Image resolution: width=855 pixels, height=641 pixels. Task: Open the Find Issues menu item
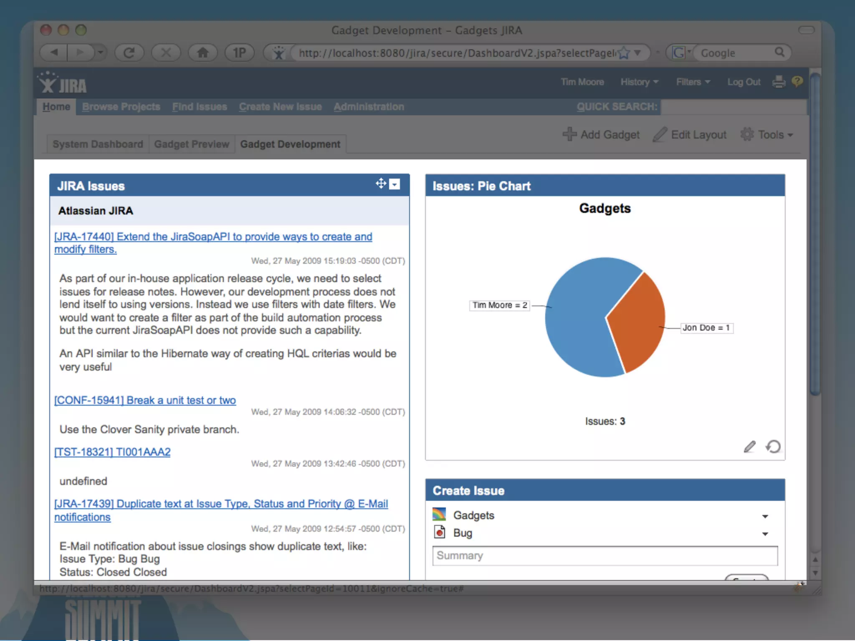tap(200, 107)
